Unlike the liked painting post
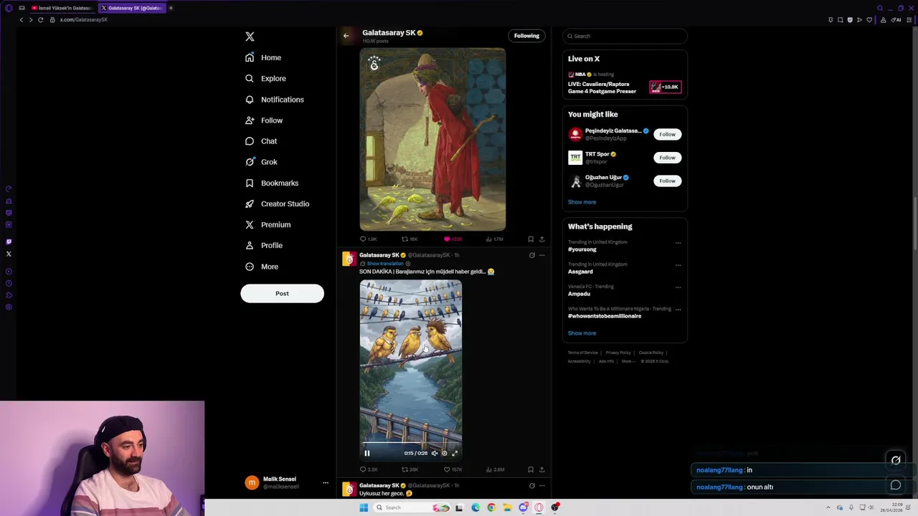The width and height of the screenshot is (918, 516). coord(453,239)
